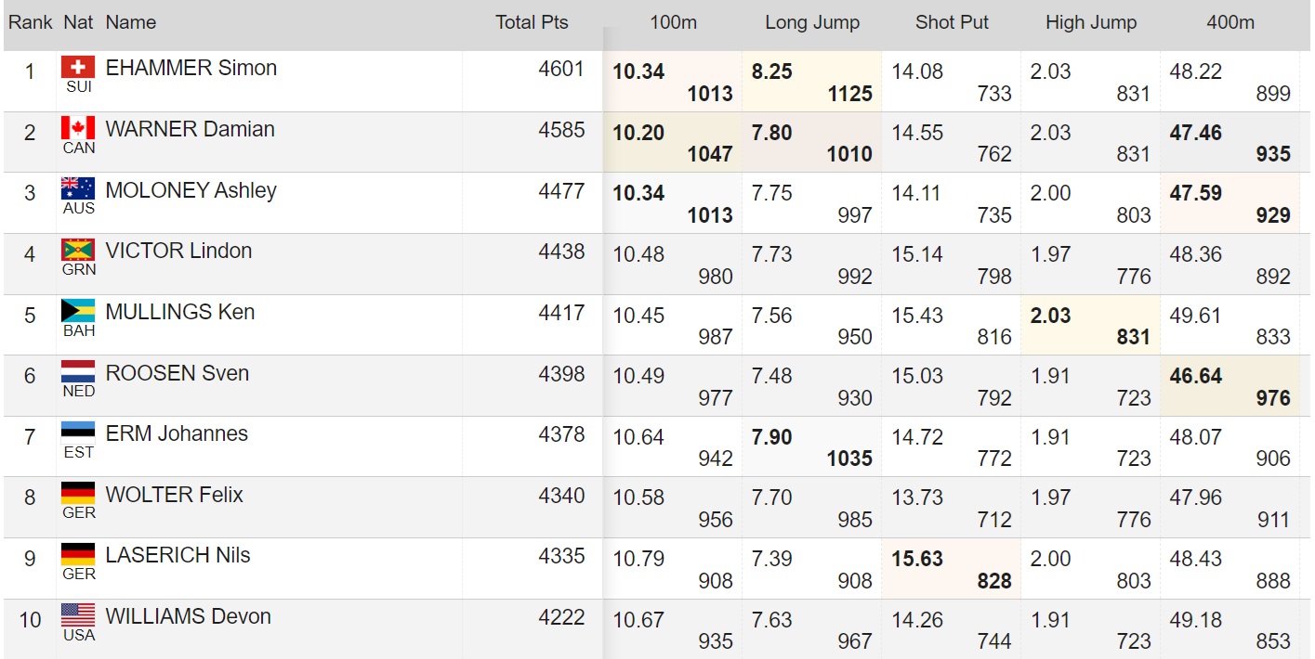Click the Canada flag icon
The height and width of the screenshot is (659, 1315).
(x=78, y=128)
